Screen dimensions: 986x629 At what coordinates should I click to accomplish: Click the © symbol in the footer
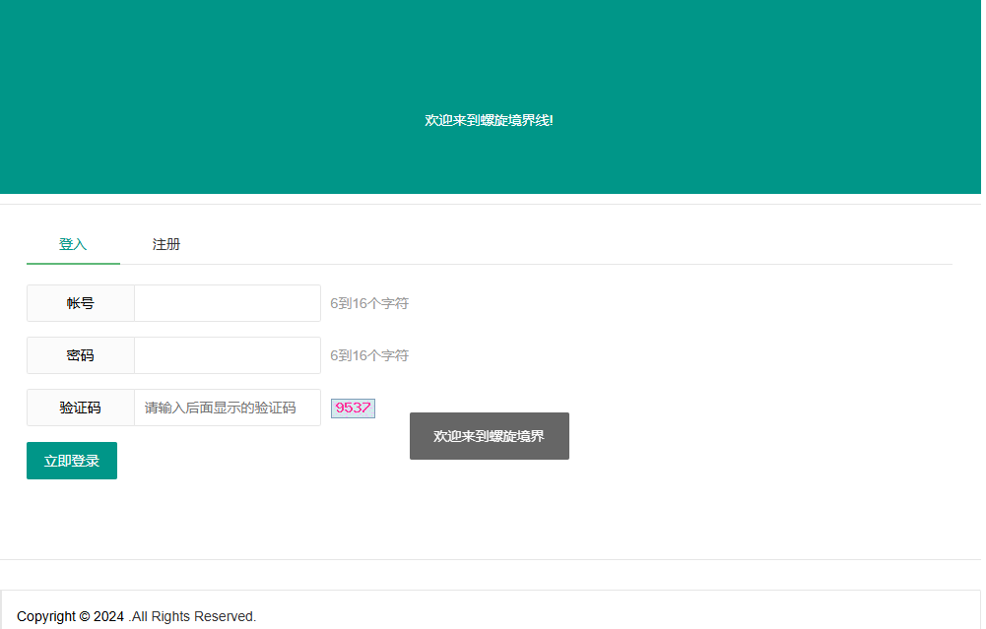(x=85, y=616)
